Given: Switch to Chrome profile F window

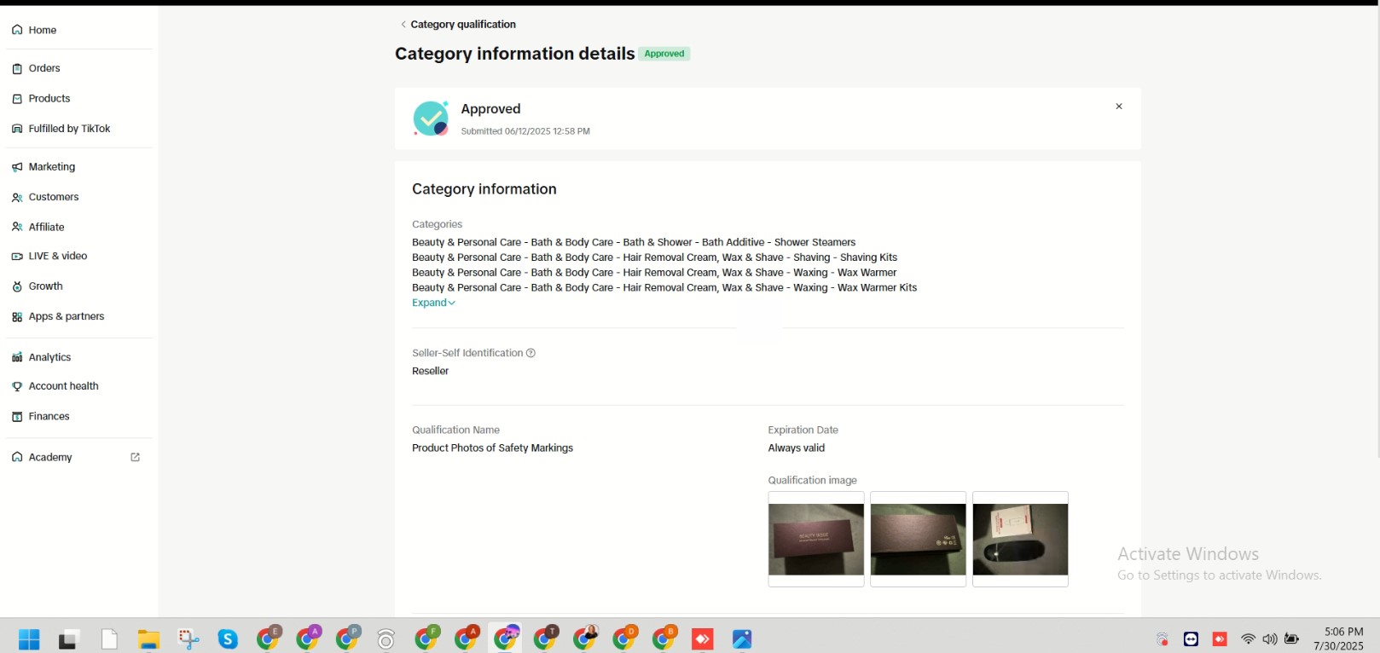Looking at the screenshot, I should (427, 639).
